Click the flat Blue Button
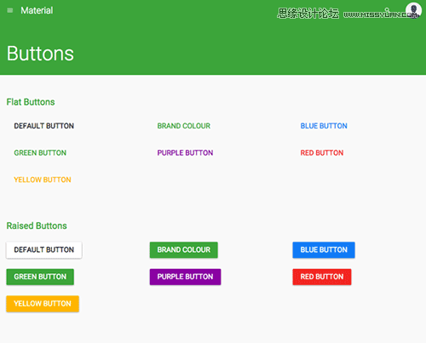The width and height of the screenshot is (426, 343). pos(324,126)
